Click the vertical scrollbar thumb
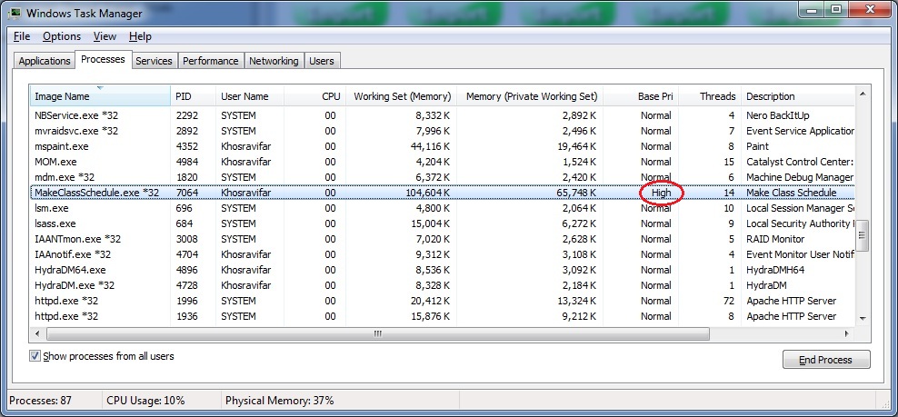Viewport: 898px width, 417px height. (863, 235)
